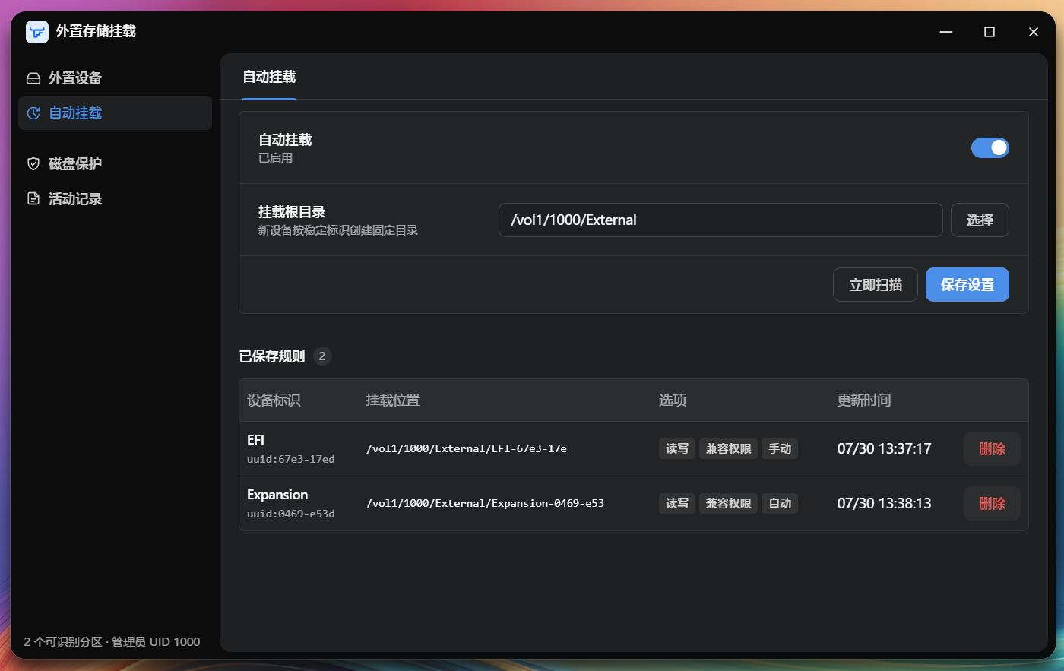Click the 已启用 status text
The width and height of the screenshot is (1064, 671).
pos(275,158)
